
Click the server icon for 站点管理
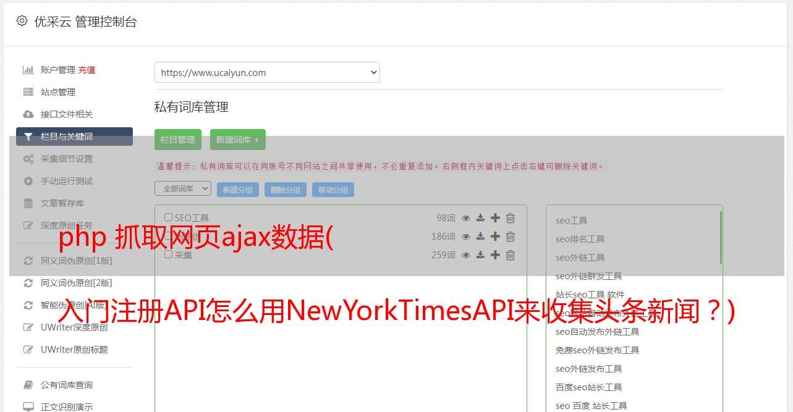(x=28, y=92)
